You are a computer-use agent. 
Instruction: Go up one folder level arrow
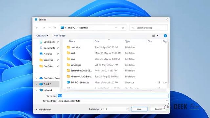55,28
